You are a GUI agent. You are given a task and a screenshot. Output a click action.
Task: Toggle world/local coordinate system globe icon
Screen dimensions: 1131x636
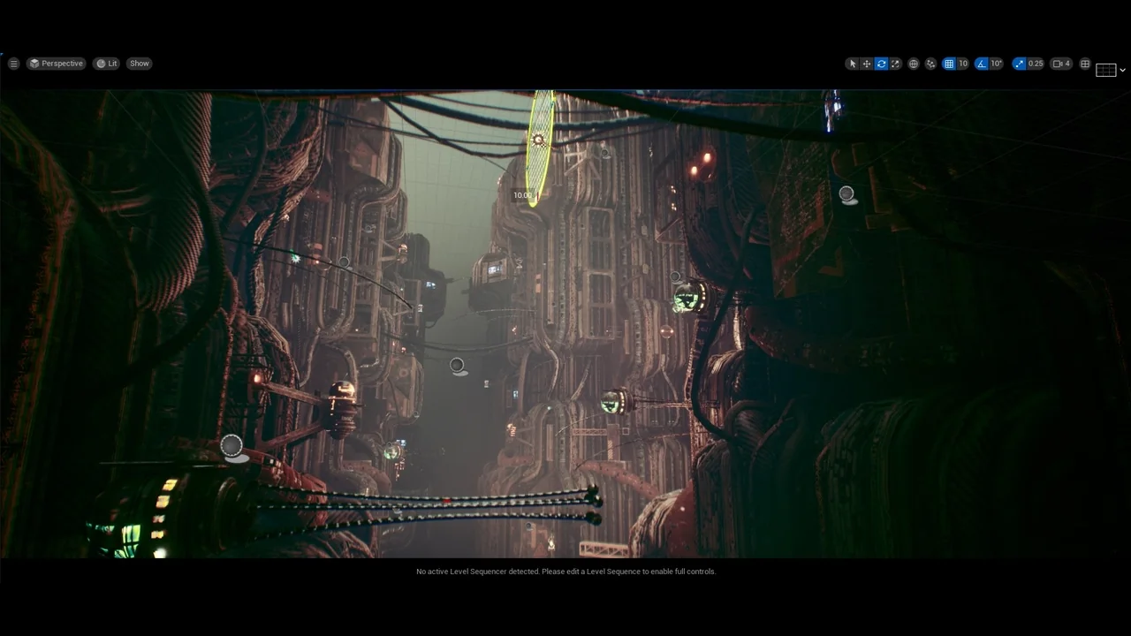click(x=914, y=63)
